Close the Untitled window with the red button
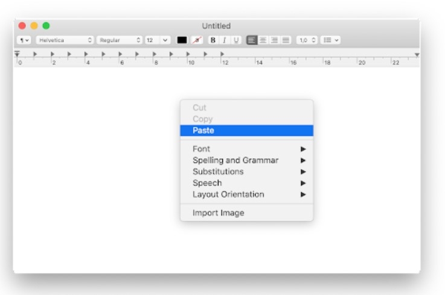 (x=22, y=26)
